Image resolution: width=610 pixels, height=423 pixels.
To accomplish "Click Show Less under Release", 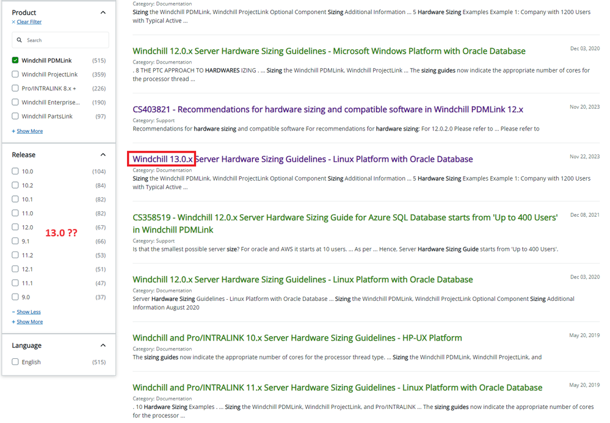I will coord(28,312).
